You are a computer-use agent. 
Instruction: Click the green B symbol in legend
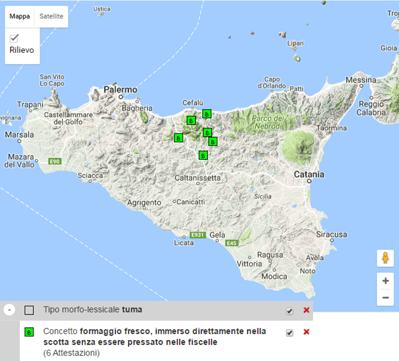click(x=29, y=332)
